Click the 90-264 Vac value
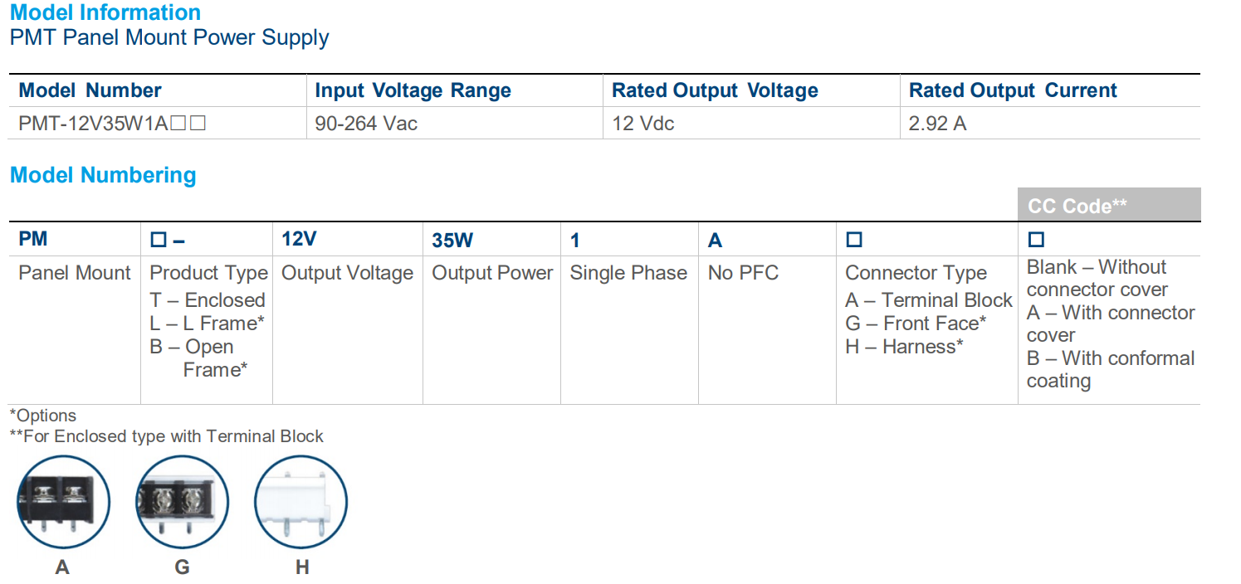This screenshot has height=584, width=1241. [x=366, y=124]
